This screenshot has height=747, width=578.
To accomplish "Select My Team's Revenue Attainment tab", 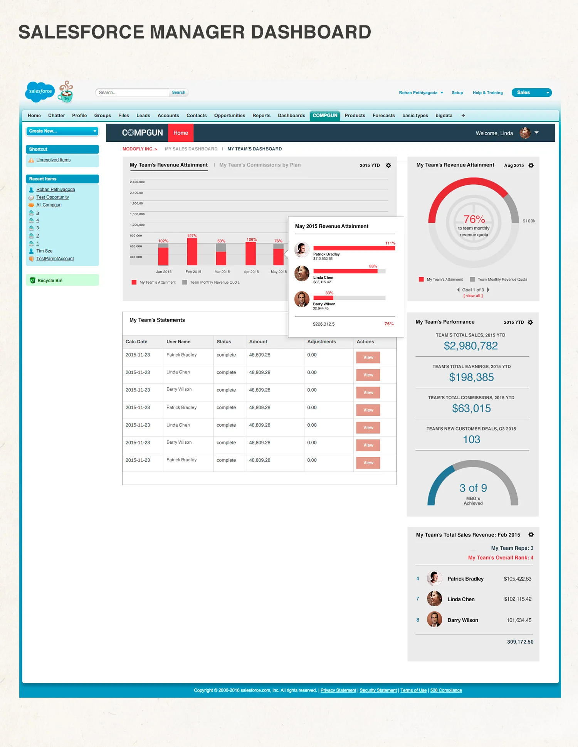I will tap(169, 165).
